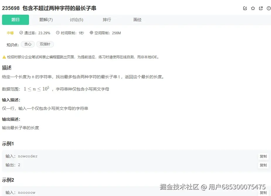Click the 贪心 knowledge tag
Viewport: 271px width, 196px height.
tap(28, 44)
